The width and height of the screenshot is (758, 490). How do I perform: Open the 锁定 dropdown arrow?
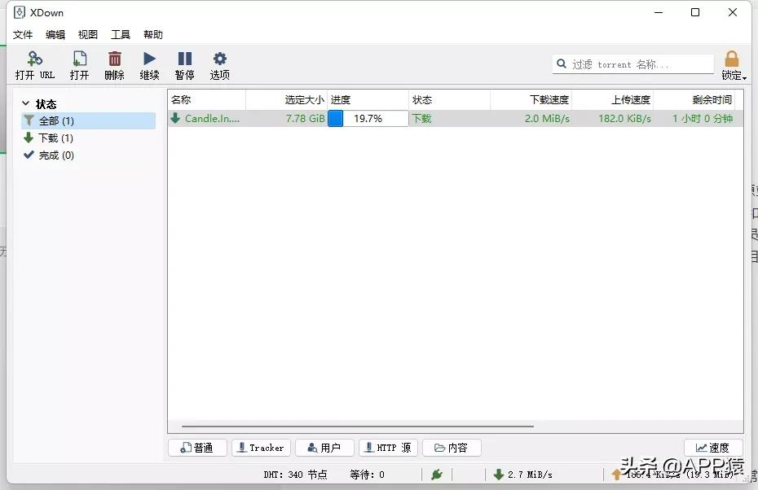[743, 77]
